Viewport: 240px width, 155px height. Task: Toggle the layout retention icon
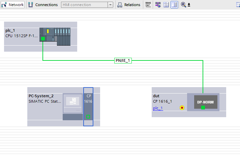174,5
